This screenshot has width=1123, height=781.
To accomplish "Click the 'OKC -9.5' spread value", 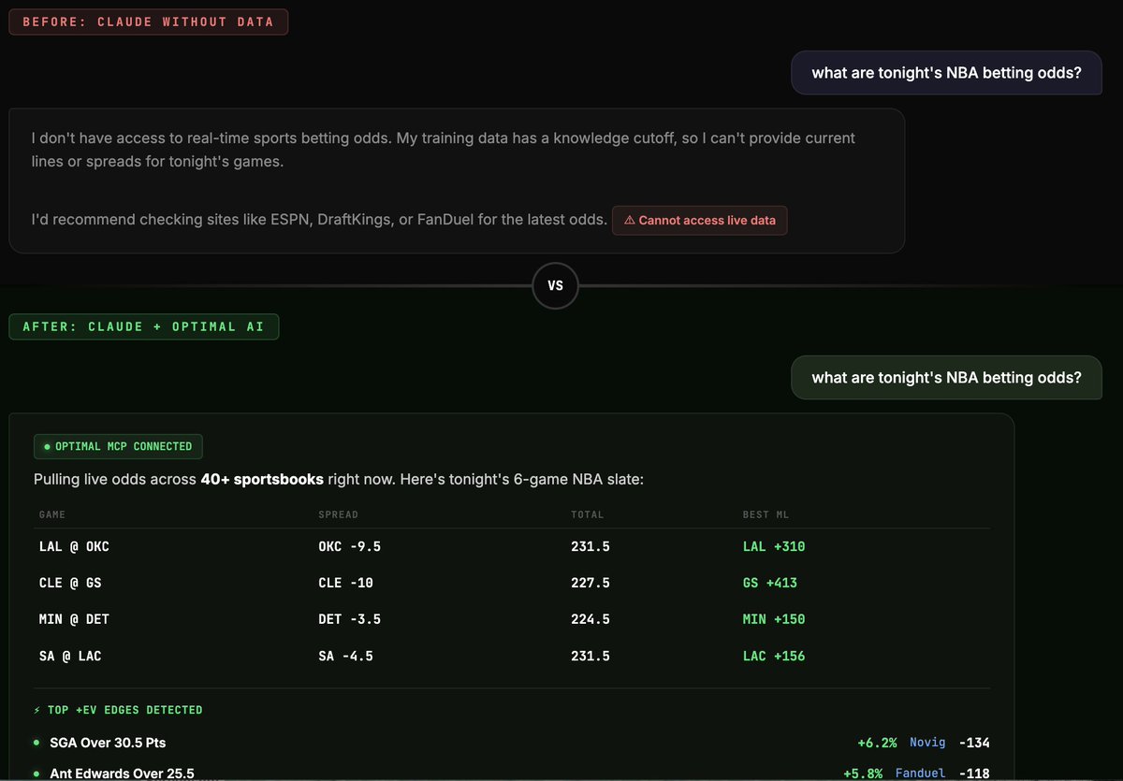I will click(x=349, y=546).
